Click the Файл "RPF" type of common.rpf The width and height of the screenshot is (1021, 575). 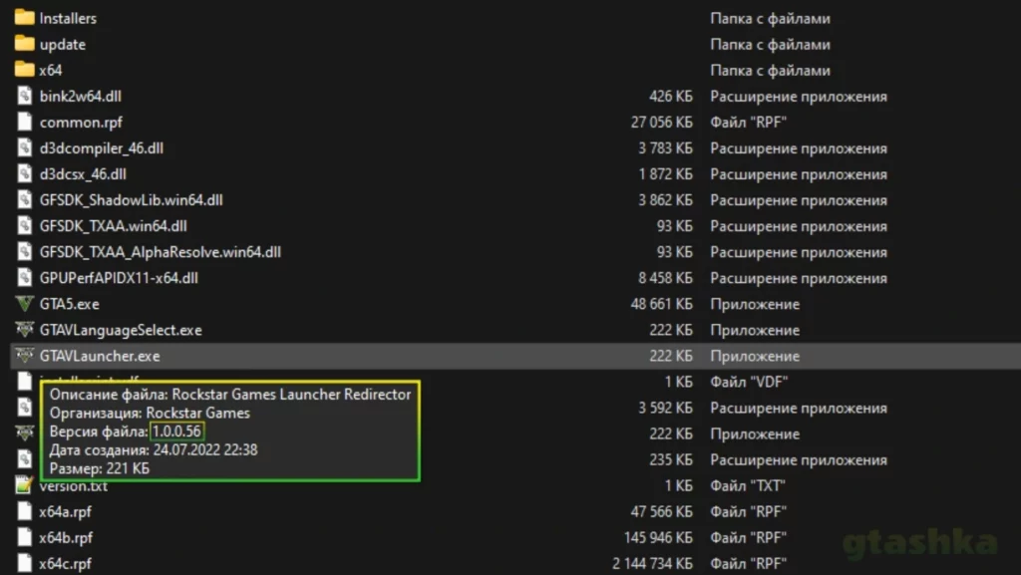coord(748,123)
